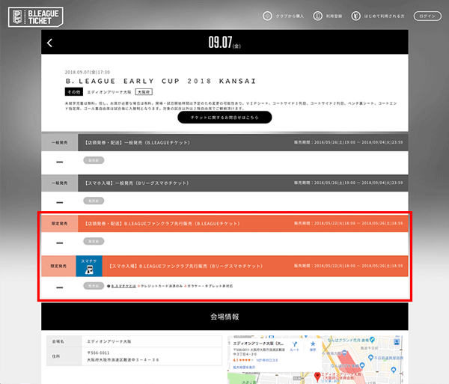
Task: Click the ルート directions icon on the map
Action: pyautogui.click(x=295, y=346)
